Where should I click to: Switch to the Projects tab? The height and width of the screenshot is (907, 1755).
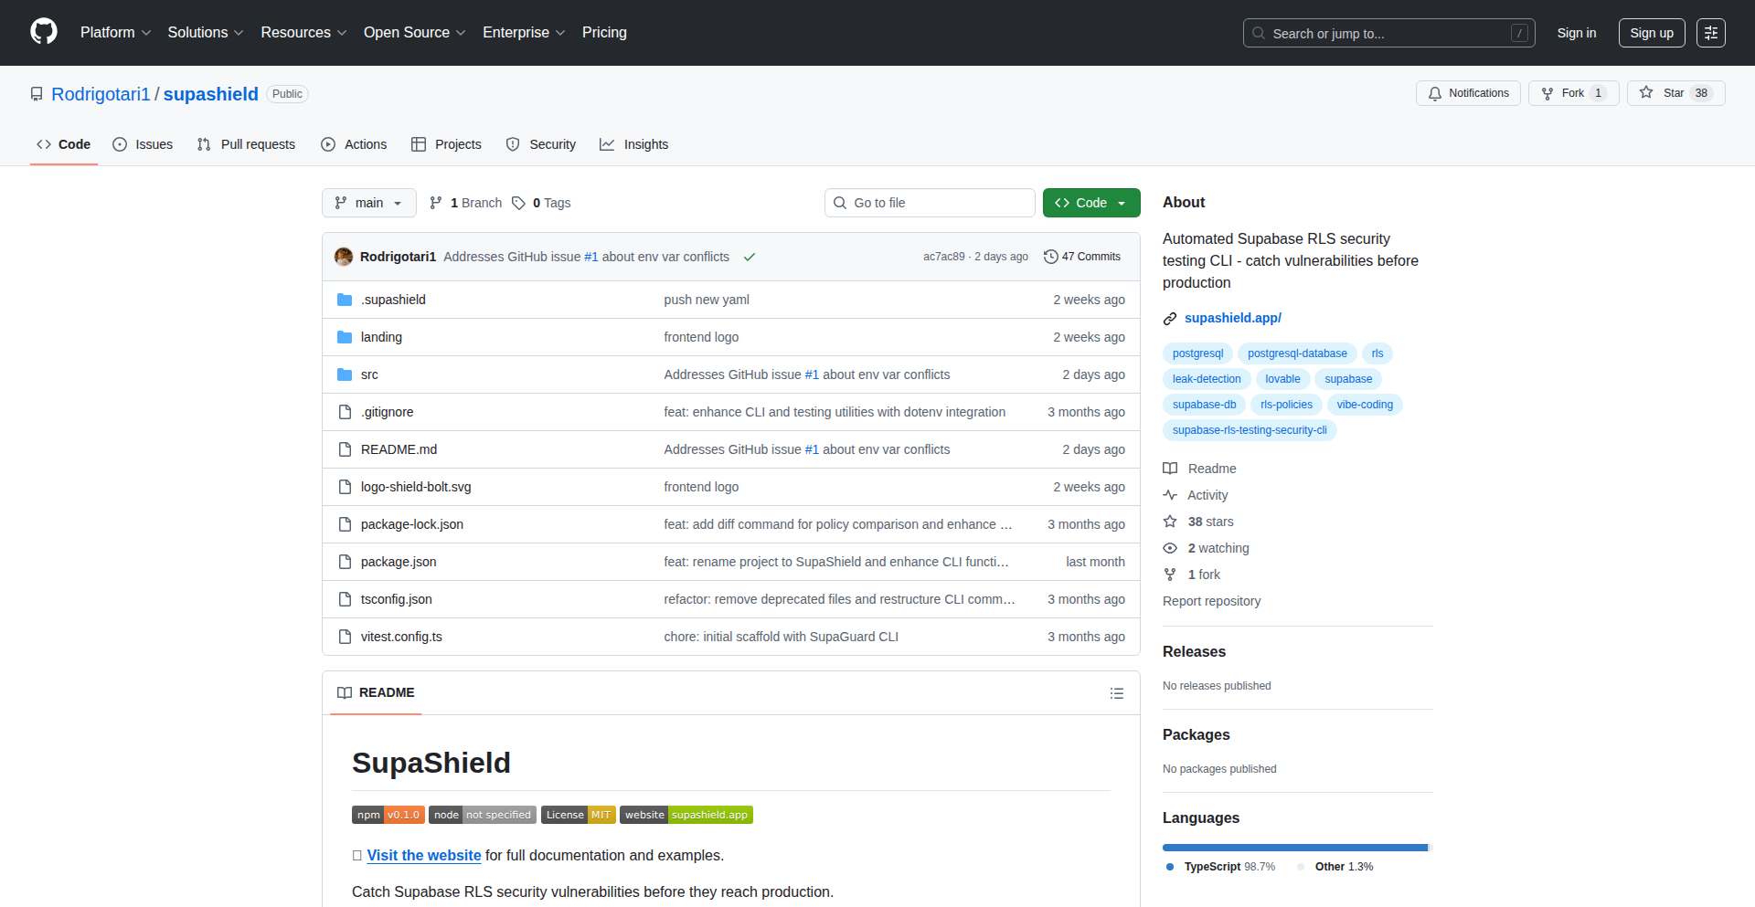tap(446, 144)
